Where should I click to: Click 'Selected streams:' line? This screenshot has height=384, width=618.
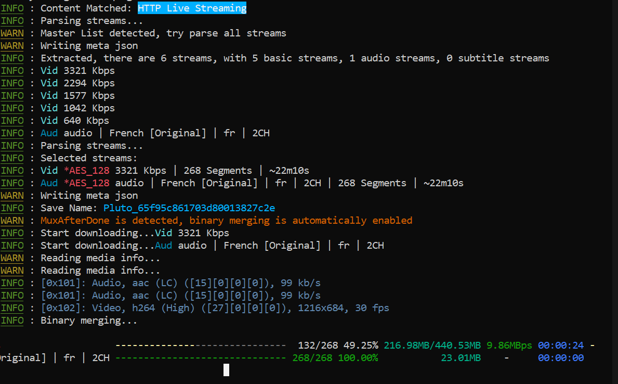point(89,158)
